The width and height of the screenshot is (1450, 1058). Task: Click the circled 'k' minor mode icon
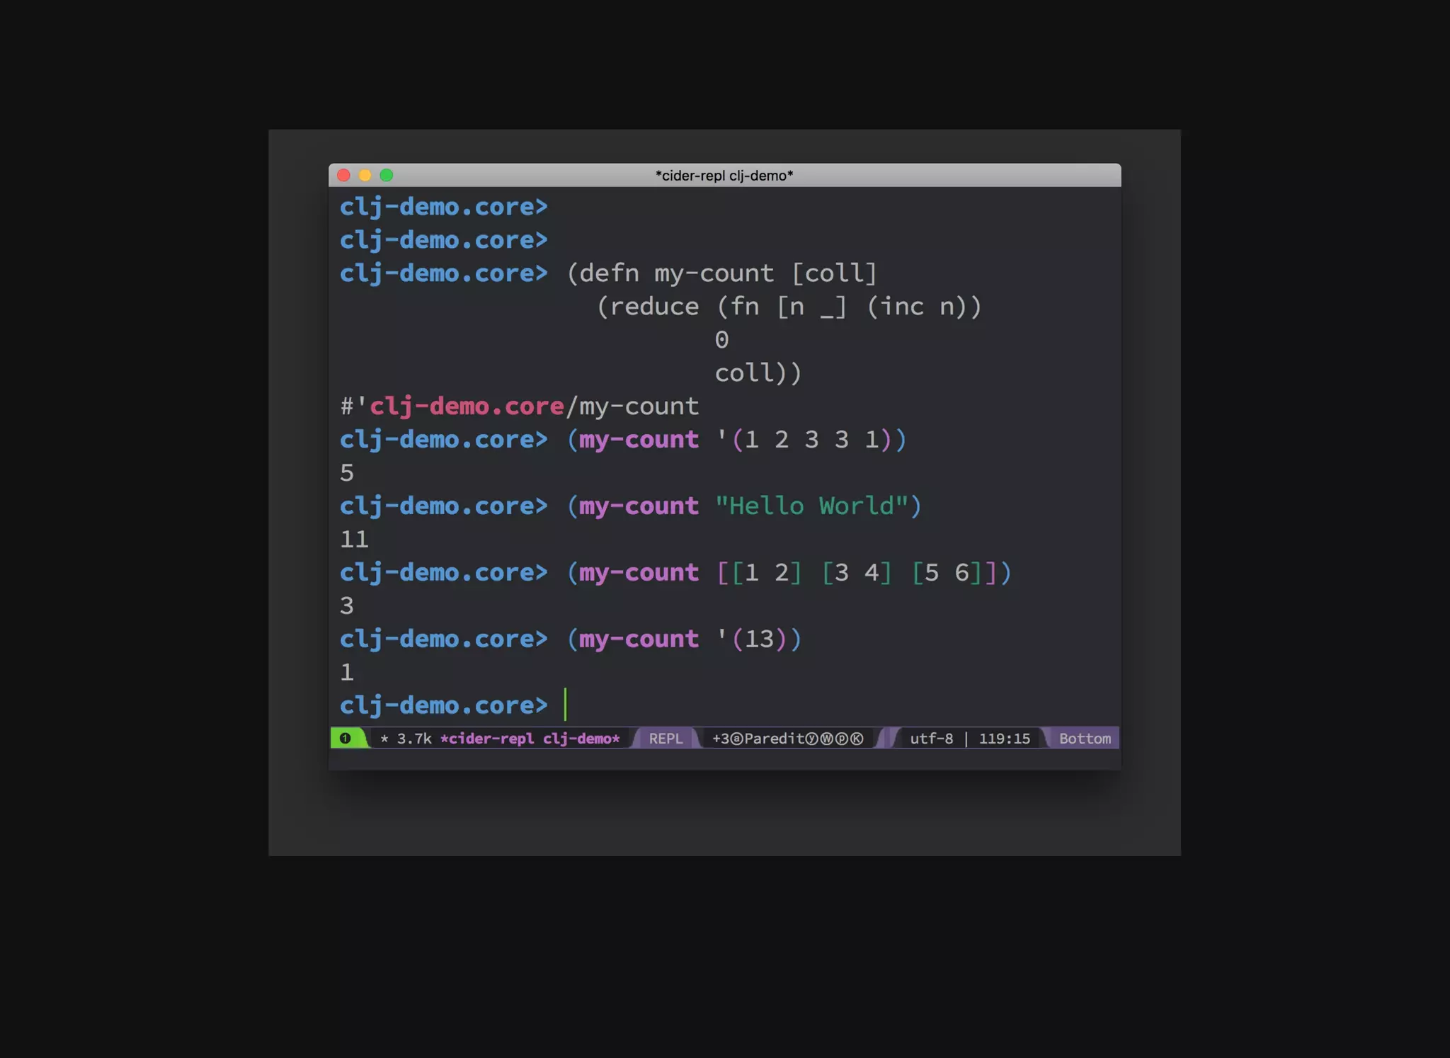click(x=857, y=739)
